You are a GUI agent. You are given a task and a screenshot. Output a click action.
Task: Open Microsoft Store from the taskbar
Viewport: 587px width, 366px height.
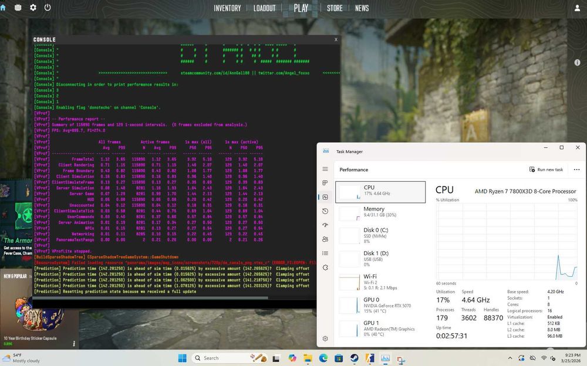pos(339,358)
